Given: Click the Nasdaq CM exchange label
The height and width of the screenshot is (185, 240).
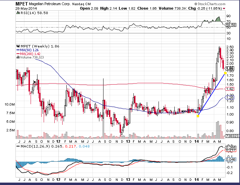Looking at the screenshot, I should coord(81,4).
